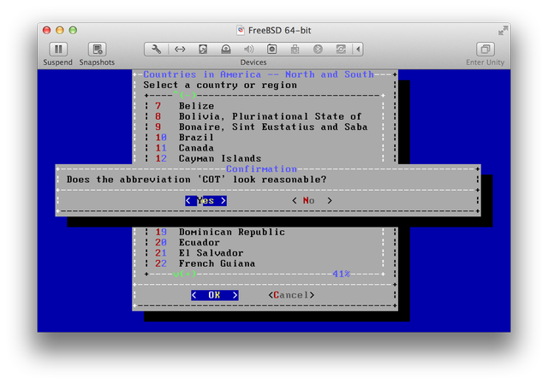The image size is (548, 384).
Task: Click the Confirmation dialog title
Action: (x=261, y=169)
